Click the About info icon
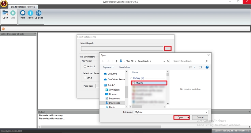The width and height of the screenshot is (251, 133). (31, 14)
